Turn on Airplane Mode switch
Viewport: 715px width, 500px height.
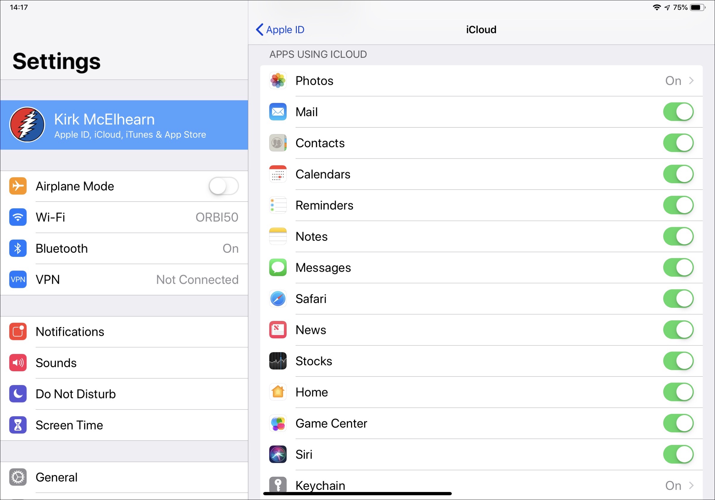(x=224, y=186)
